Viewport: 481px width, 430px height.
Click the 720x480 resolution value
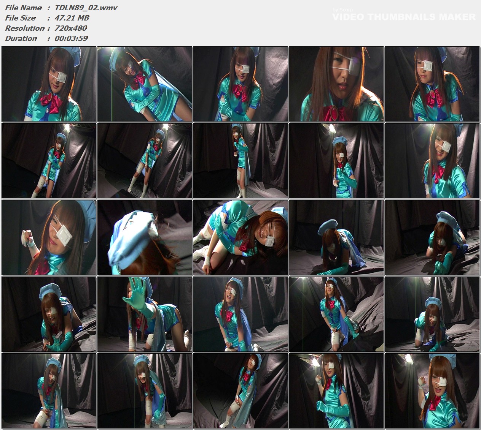coord(71,28)
